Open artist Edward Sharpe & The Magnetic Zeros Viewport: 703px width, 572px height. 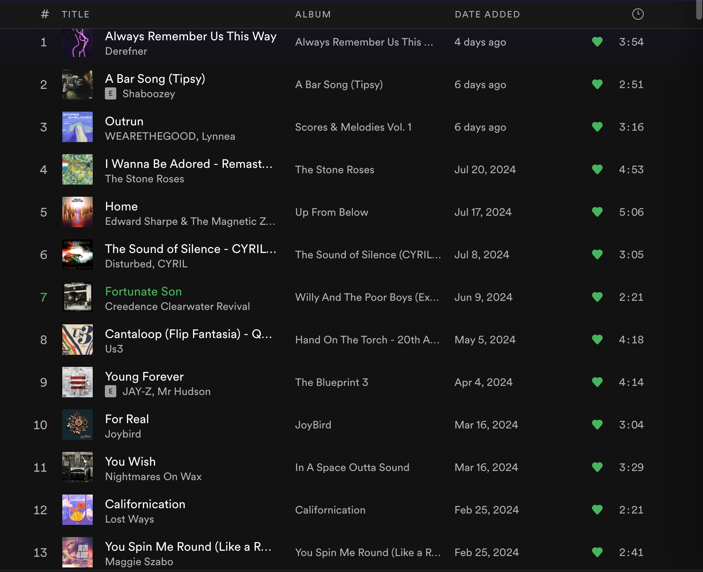point(190,221)
